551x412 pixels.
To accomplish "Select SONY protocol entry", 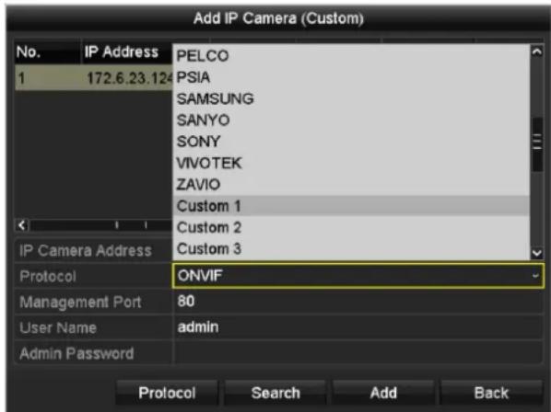I will click(351, 142).
